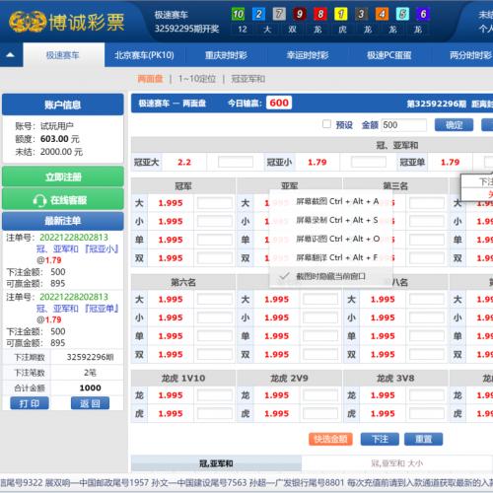The height and width of the screenshot is (493, 493).
Task: Click the green number 10 result ball
Action: tap(238, 14)
